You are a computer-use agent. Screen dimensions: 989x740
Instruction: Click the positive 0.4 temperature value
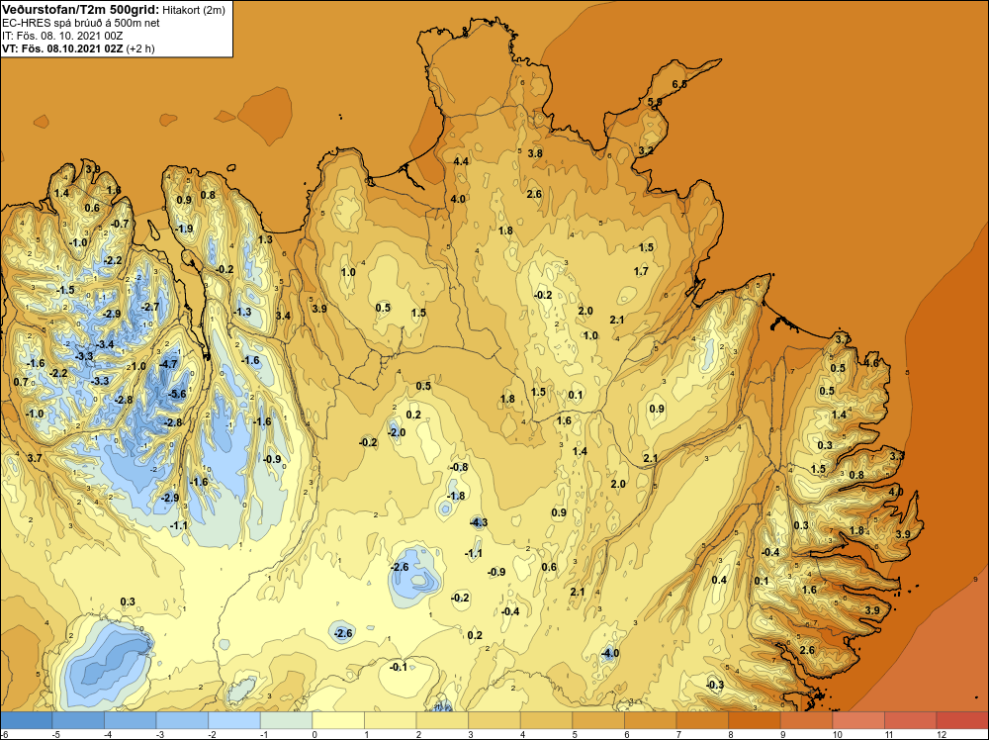pyautogui.click(x=719, y=581)
